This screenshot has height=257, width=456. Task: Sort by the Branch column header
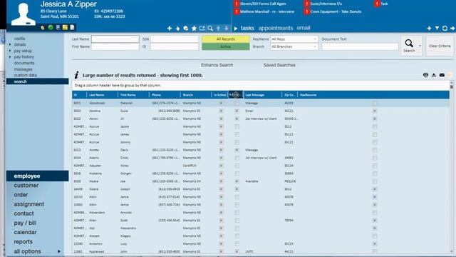(x=197, y=95)
